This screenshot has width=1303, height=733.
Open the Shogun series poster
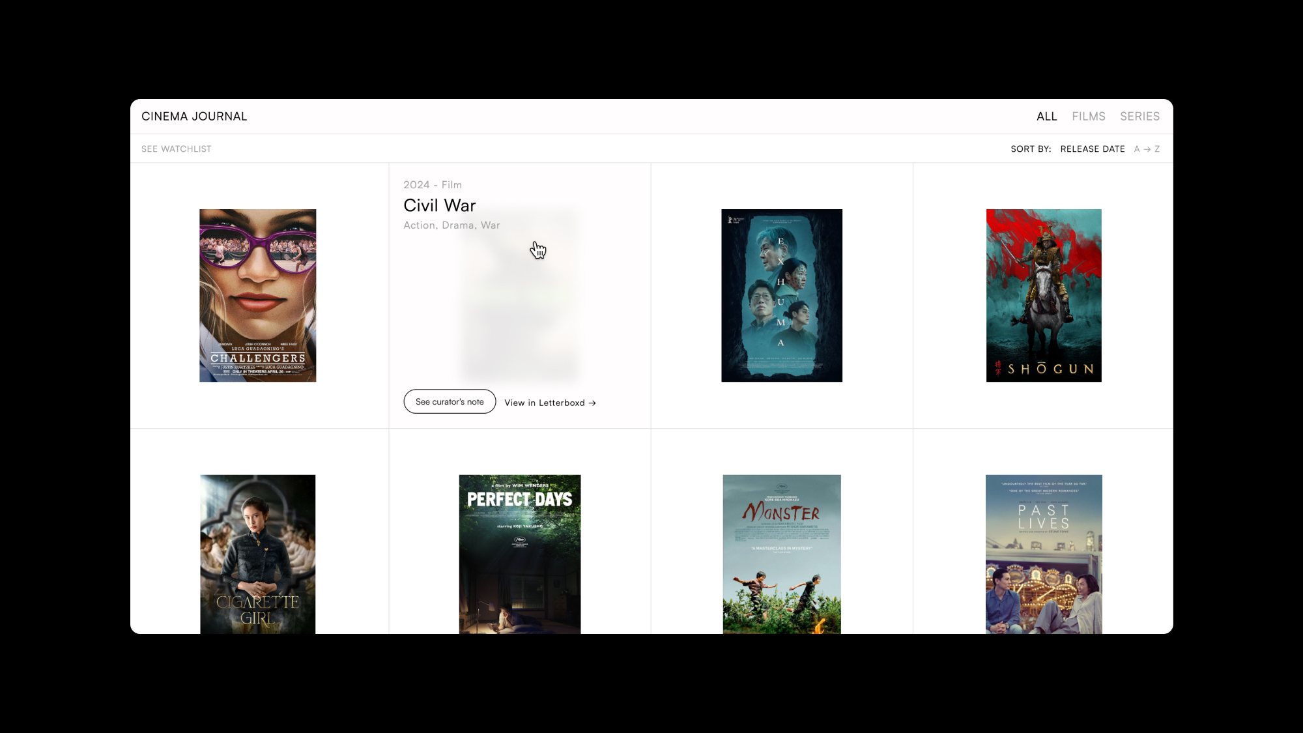(x=1043, y=295)
